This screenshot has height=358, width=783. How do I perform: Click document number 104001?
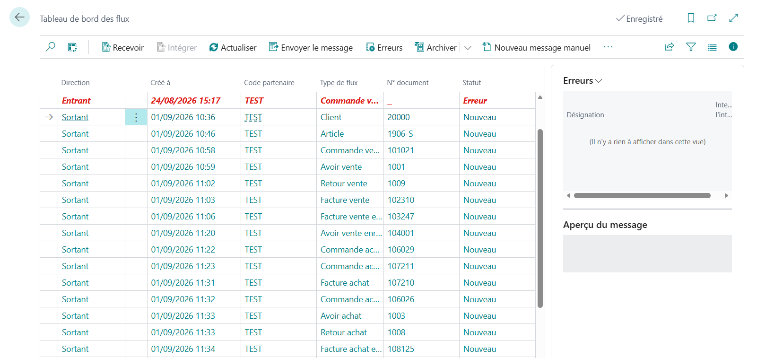pos(400,233)
